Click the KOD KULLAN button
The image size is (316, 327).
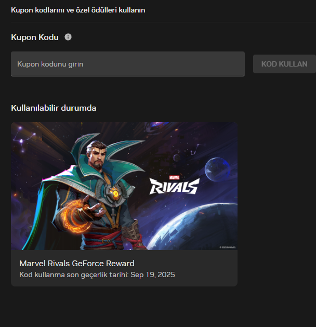coord(284,64)
